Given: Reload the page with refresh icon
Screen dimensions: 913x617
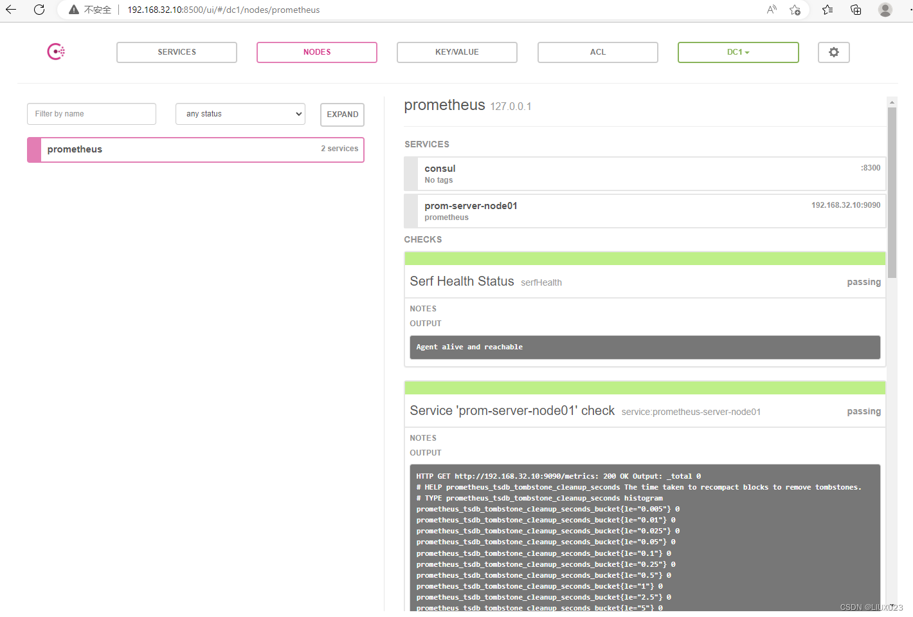Looking at the screenshot, I should 39,10.
